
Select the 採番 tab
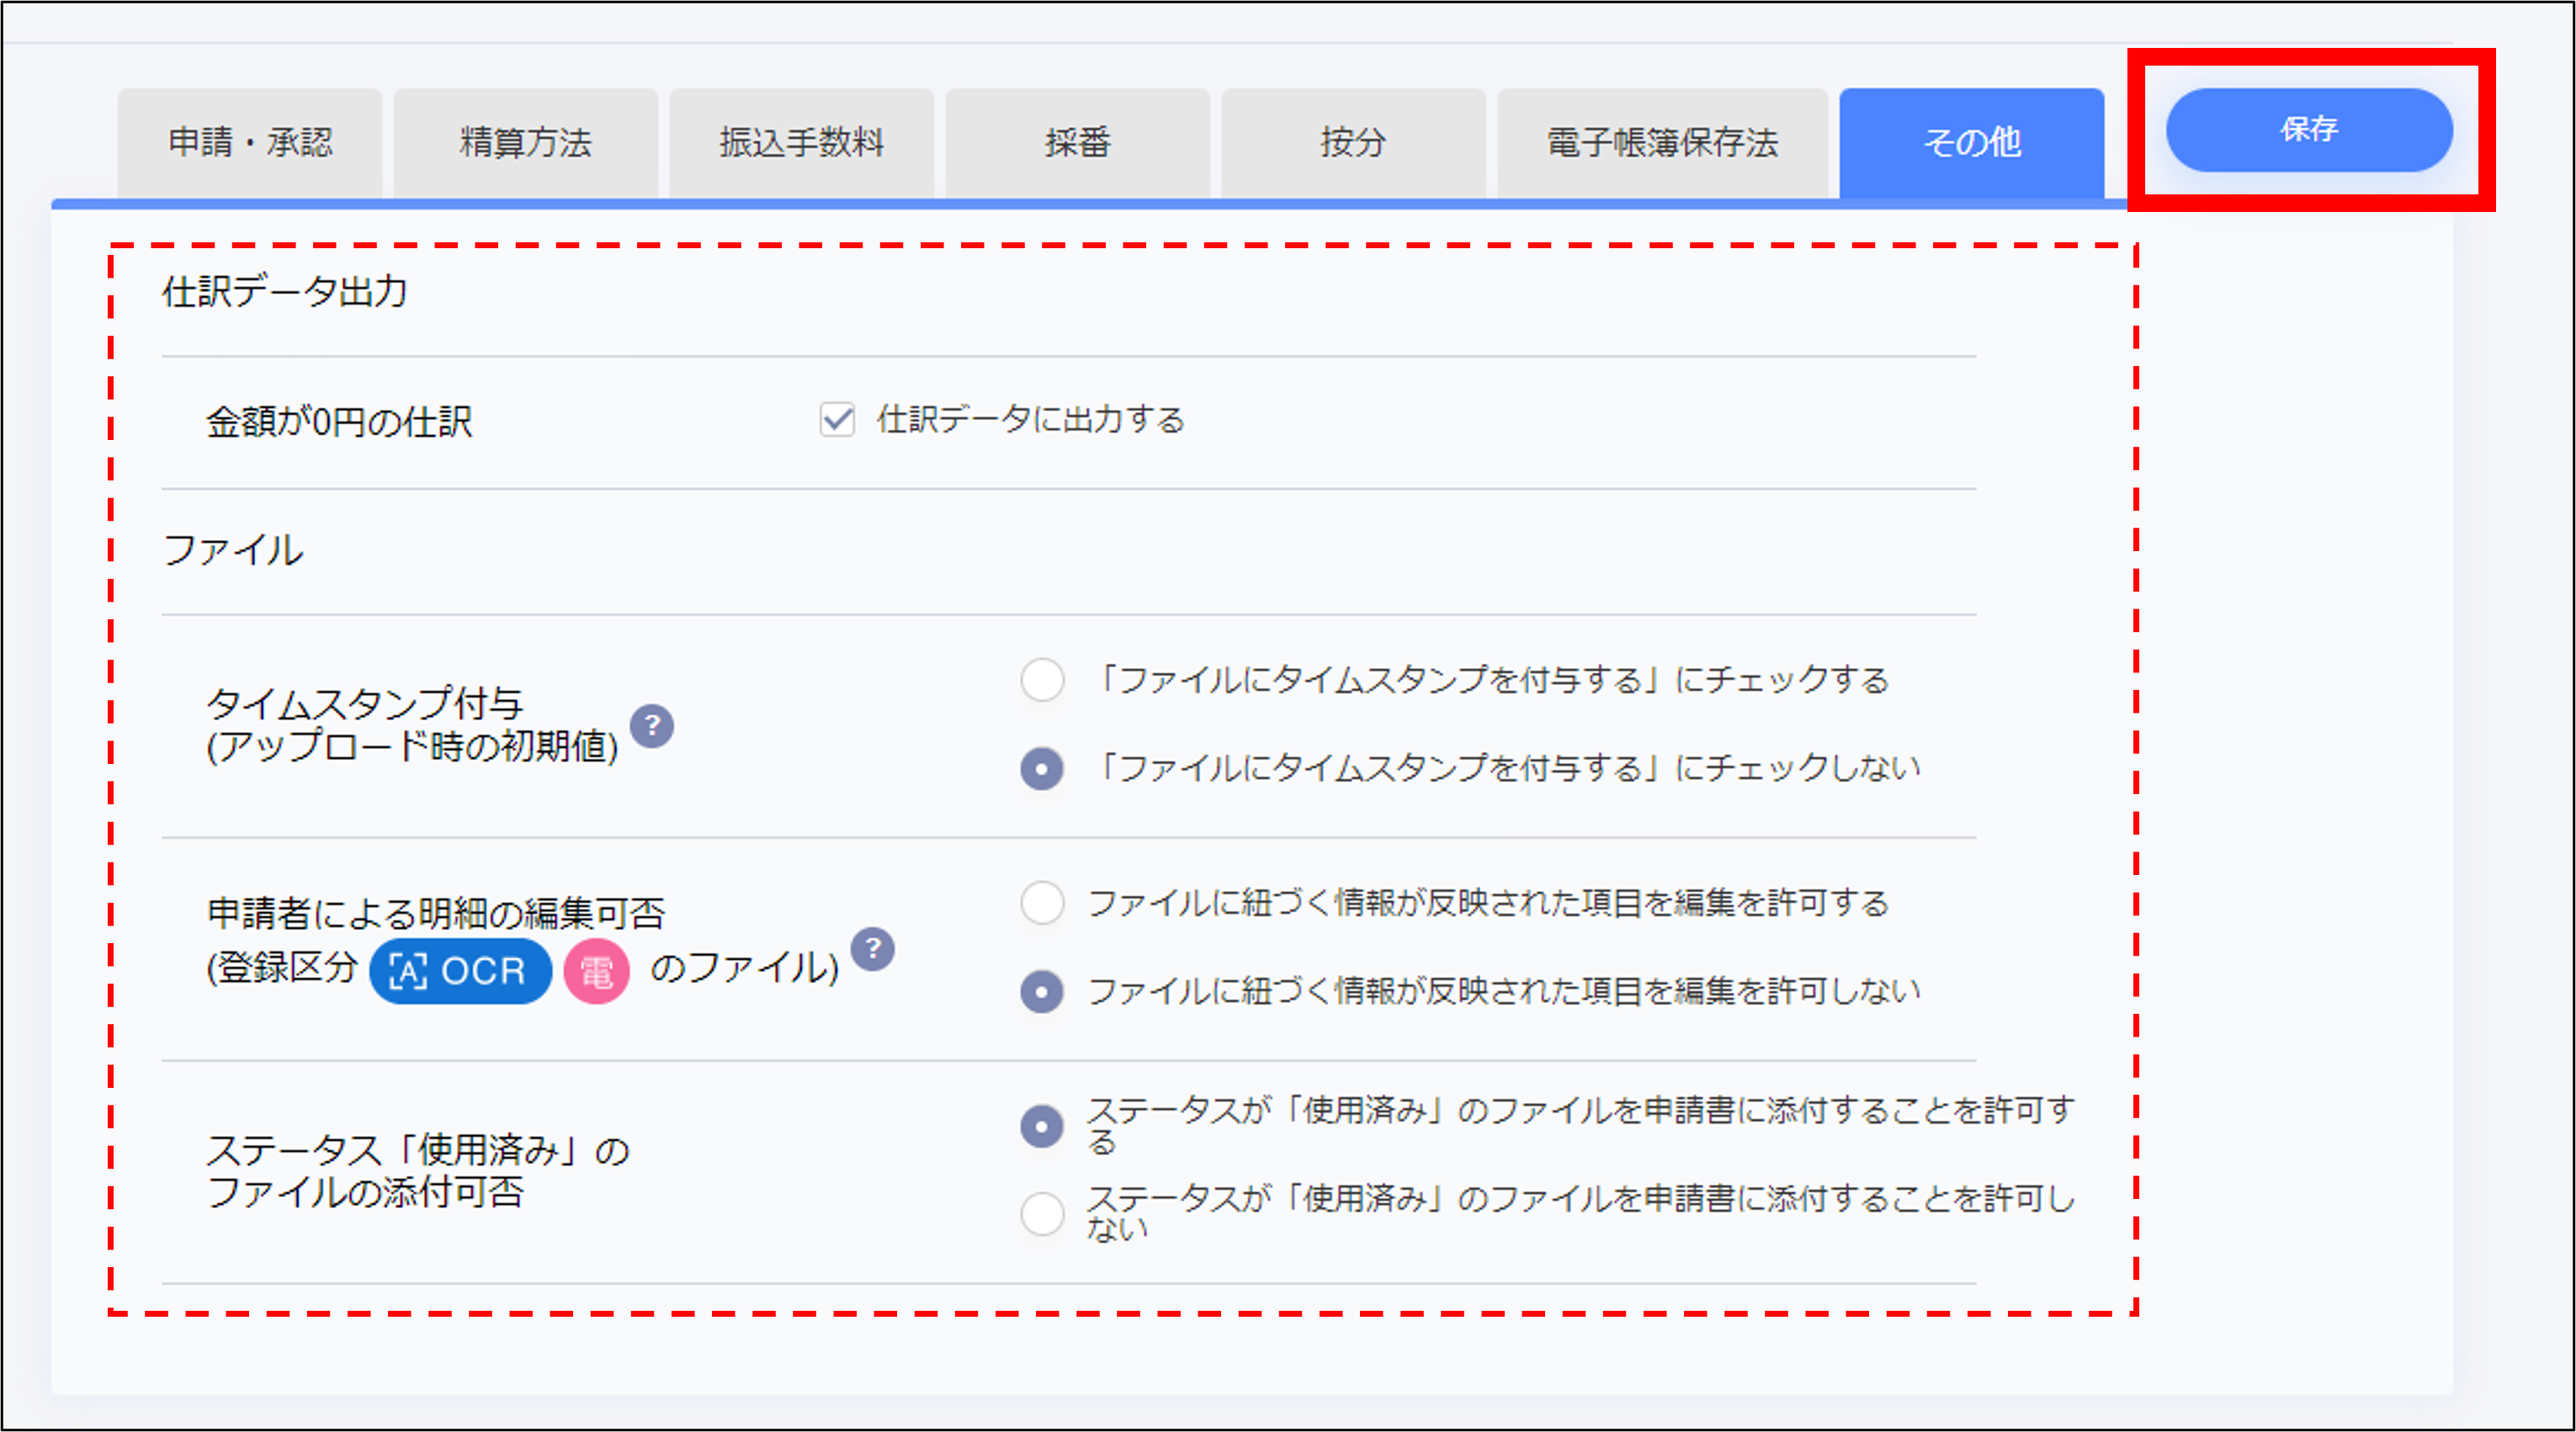pos(1078,143)
